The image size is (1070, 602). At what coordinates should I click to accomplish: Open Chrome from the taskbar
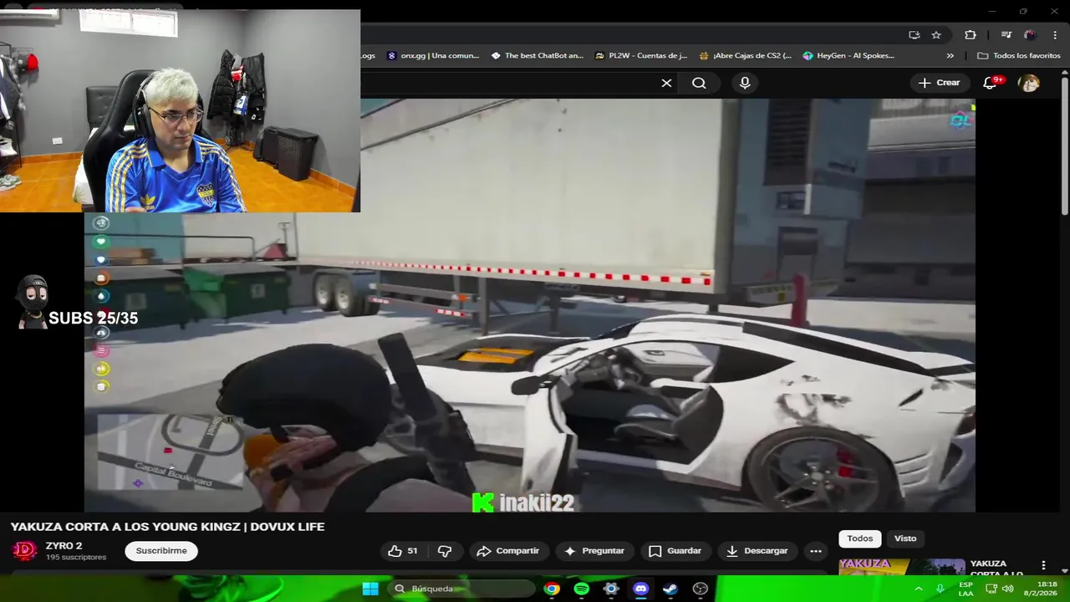click(552, 589)
